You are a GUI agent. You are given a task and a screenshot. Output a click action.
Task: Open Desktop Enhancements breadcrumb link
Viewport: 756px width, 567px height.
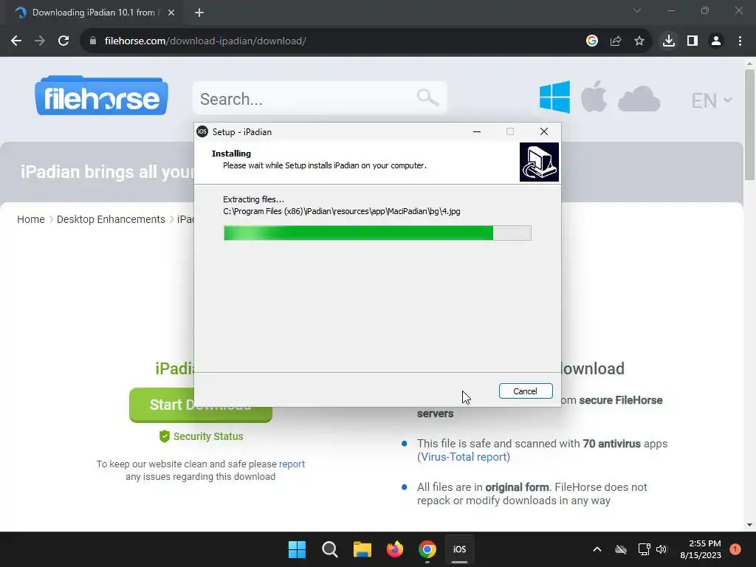point(111,219)
